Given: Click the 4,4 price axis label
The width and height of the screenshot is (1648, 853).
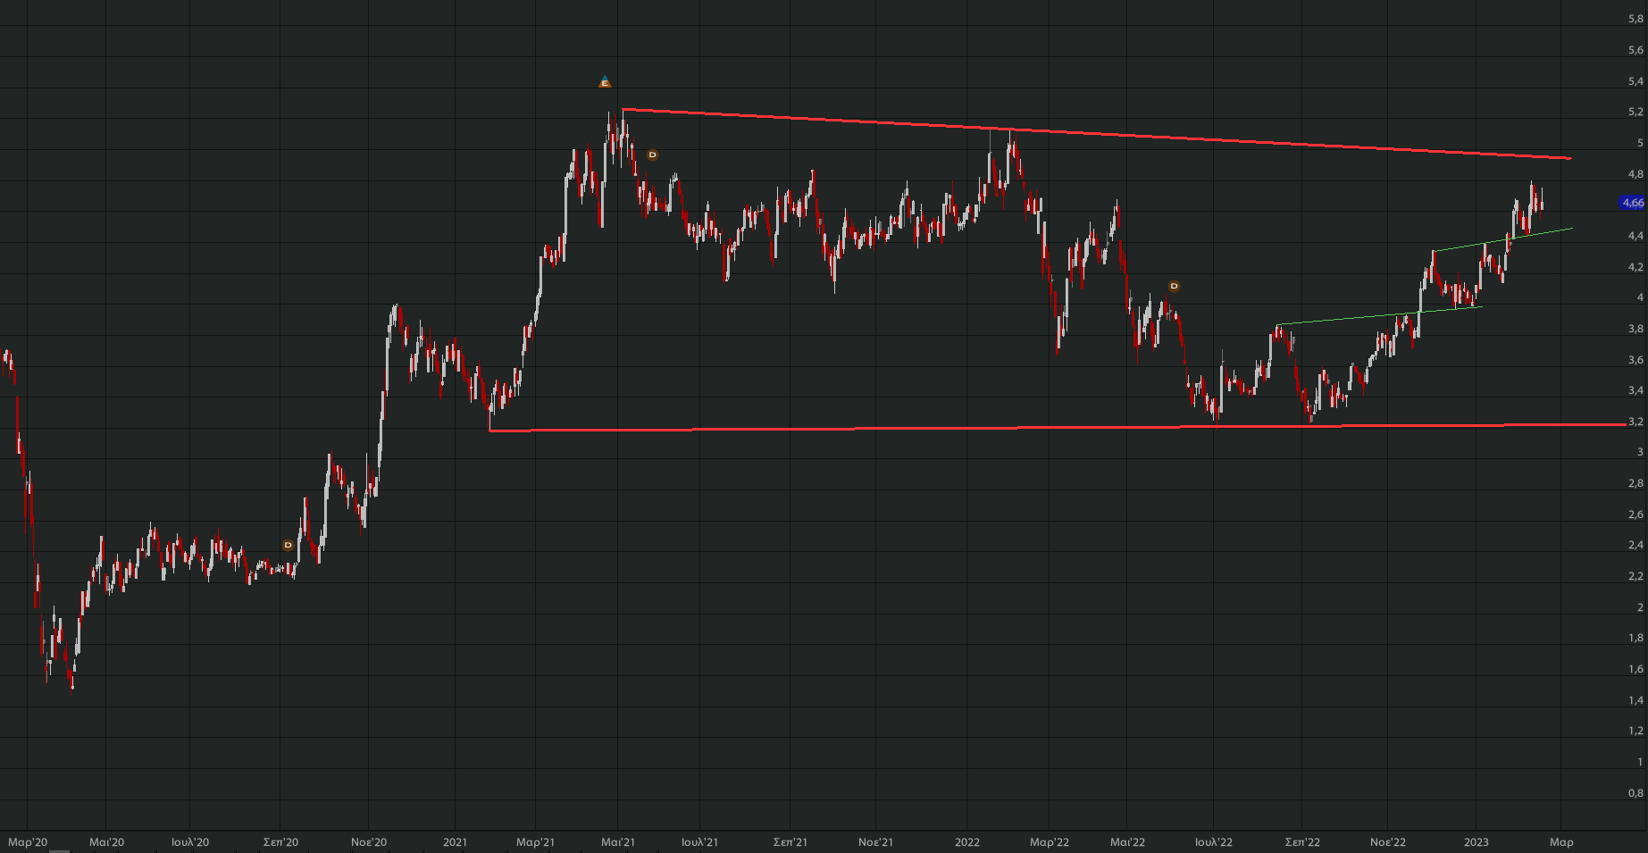Looking at the screenshot, I should [x=1635, y=236].
